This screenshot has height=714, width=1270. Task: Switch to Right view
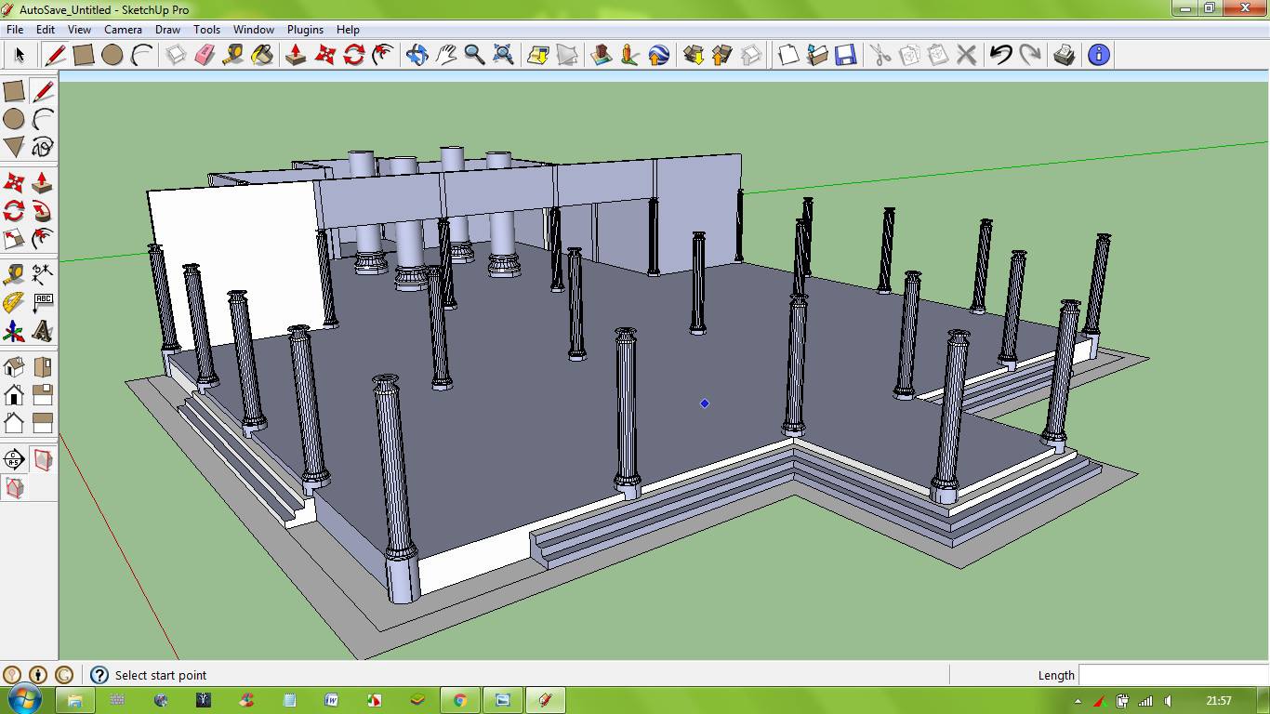pyautogui.click(x=43, y=394)
